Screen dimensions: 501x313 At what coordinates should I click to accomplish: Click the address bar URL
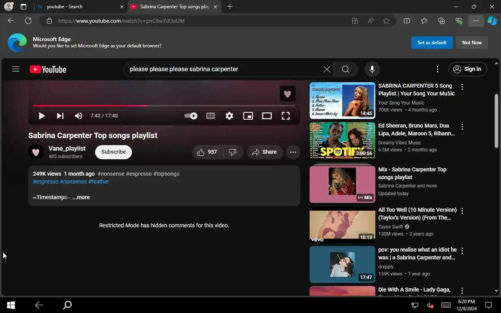click(121, 21)
